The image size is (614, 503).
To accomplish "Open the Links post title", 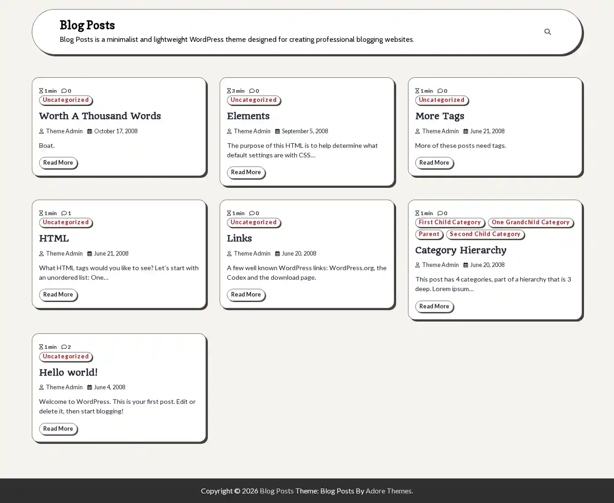I will [x=239, y=238].
